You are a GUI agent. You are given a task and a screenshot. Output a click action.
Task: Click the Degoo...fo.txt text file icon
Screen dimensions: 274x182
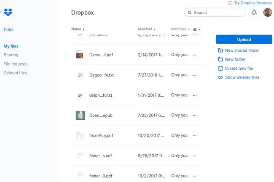click(80, 75)
